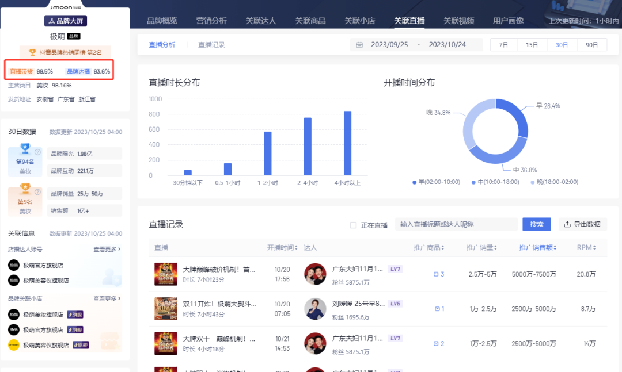Switch to 关联小店 tab
Image resolution: width=622 pixels, height=372 pixels.
(360, 21)
